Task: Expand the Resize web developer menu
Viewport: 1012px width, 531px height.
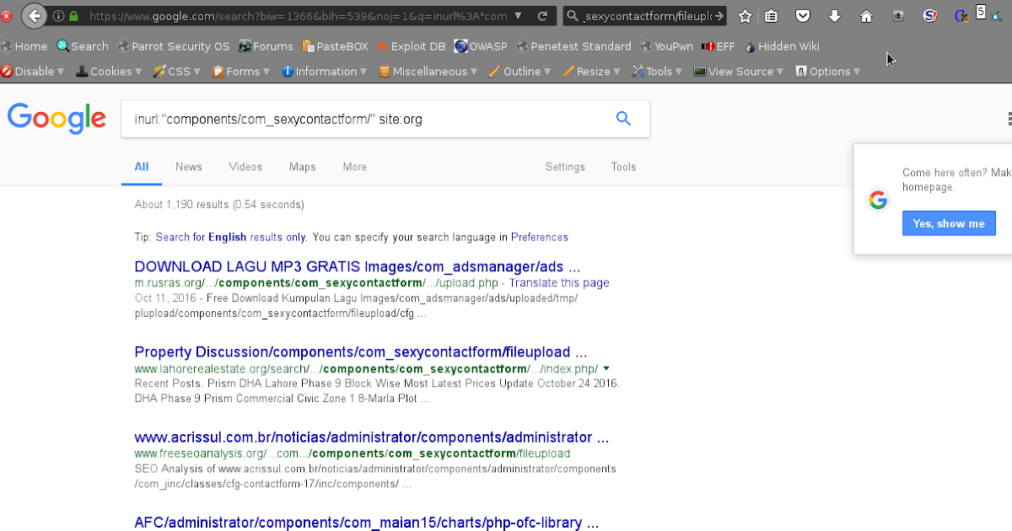Action: pos(592,72)
